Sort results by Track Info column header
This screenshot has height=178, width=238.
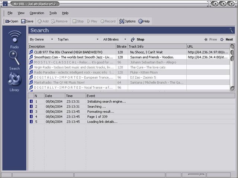tap(157, 46)
